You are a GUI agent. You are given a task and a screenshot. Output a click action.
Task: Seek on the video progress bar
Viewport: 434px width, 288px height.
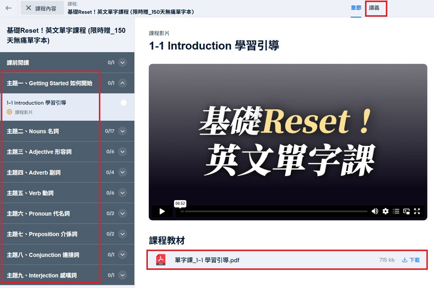coord(274,211)
